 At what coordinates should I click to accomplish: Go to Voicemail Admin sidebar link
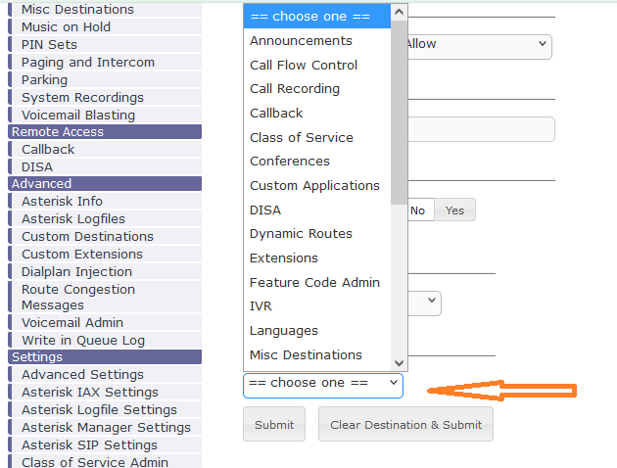tap(72, 323)
